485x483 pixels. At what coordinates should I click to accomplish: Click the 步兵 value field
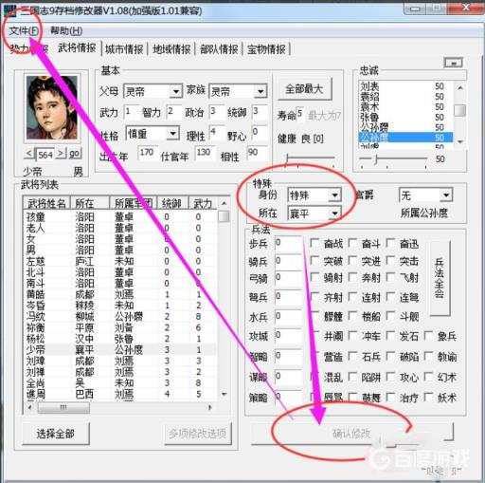288,243
